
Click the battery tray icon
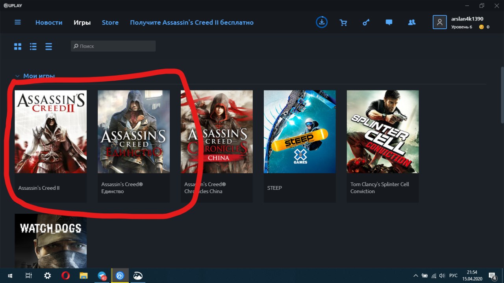point(425,276)
